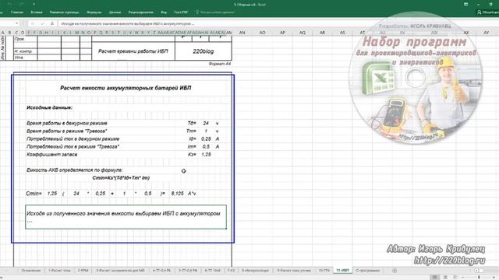Select the Tт value 1 cell
This screenshot has width=499, height=280.
pos(206,131)
